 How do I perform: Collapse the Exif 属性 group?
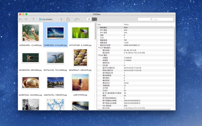pos(99,55)
